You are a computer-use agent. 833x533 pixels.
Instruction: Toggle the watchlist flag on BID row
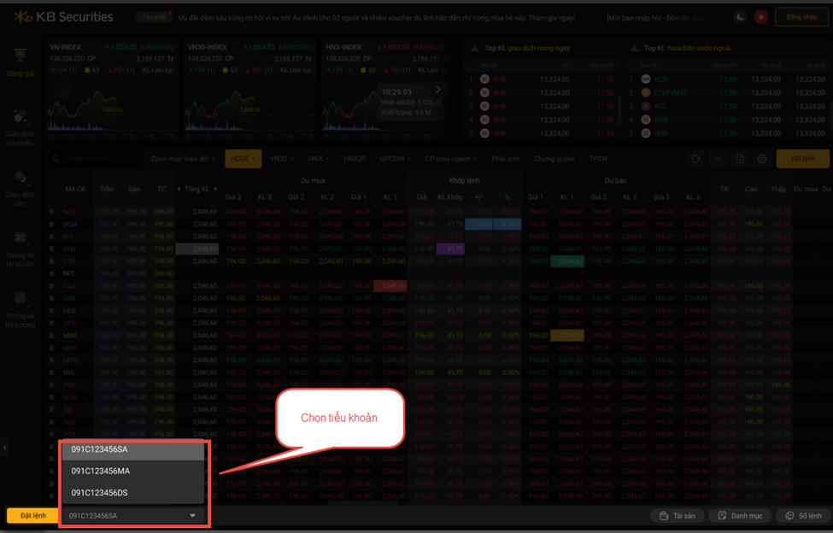point(52,237)
